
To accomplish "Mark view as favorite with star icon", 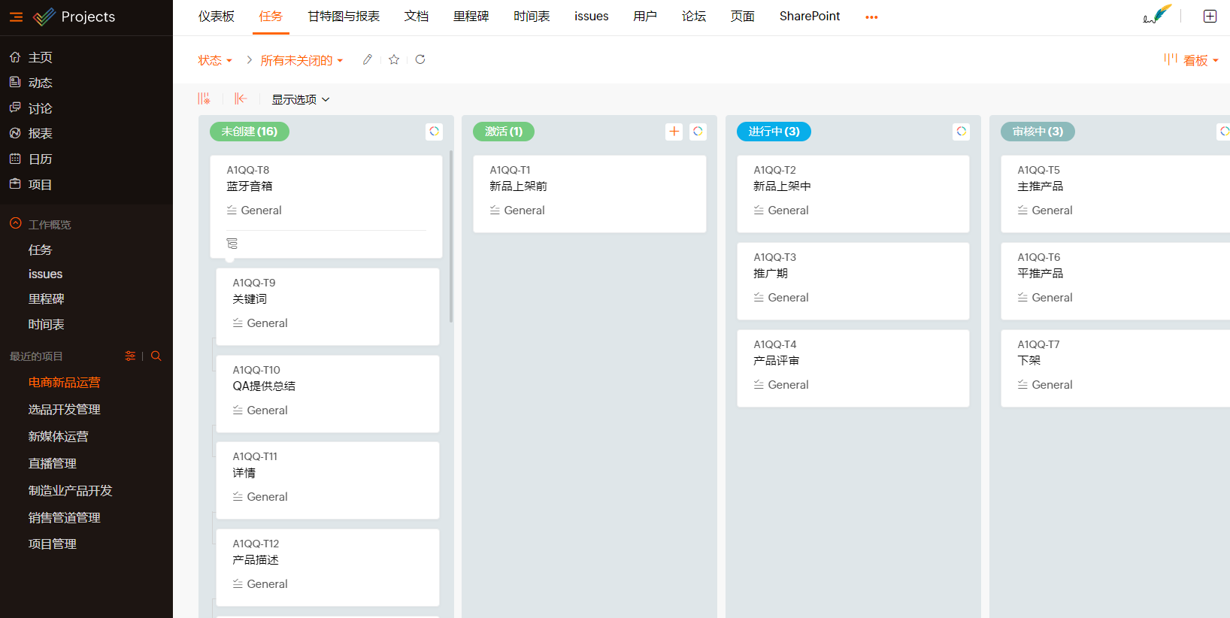I will [394, 59].
